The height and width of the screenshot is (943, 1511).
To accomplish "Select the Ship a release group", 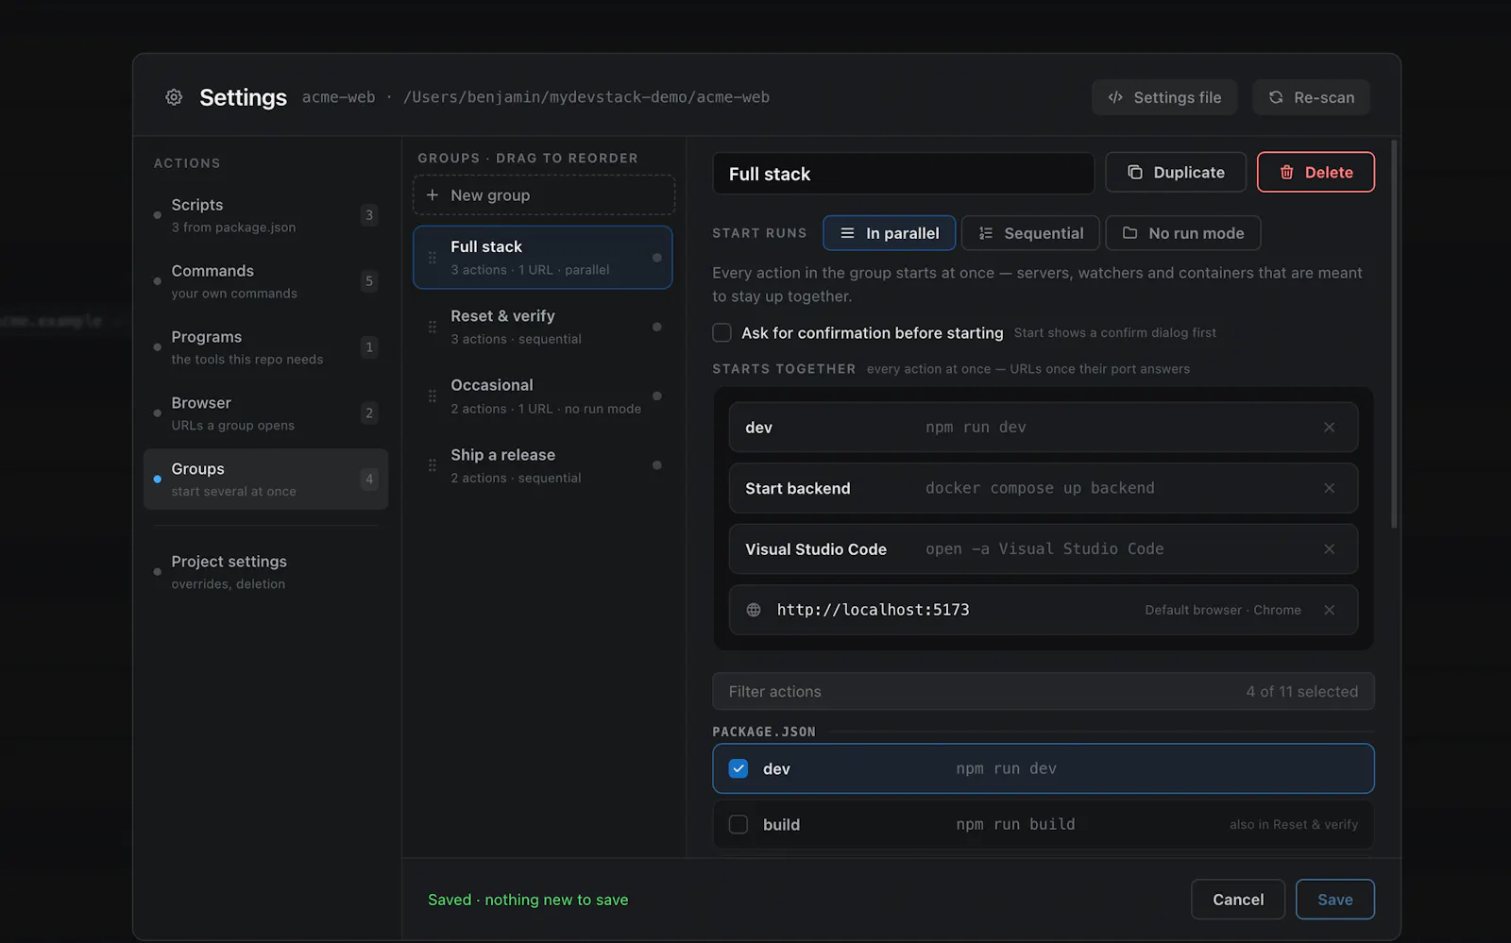I will click(543, 465).
